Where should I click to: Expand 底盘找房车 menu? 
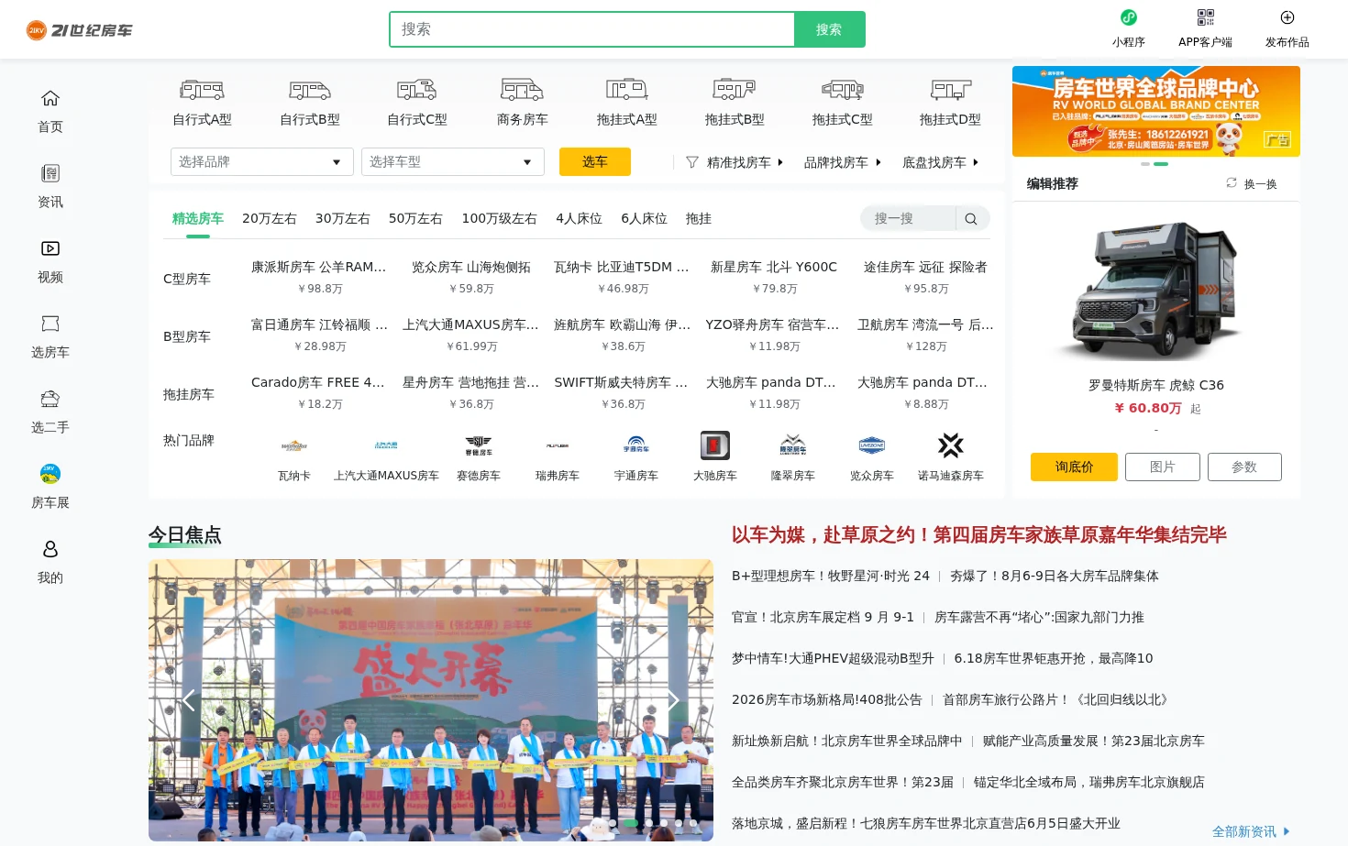[941, 162]
